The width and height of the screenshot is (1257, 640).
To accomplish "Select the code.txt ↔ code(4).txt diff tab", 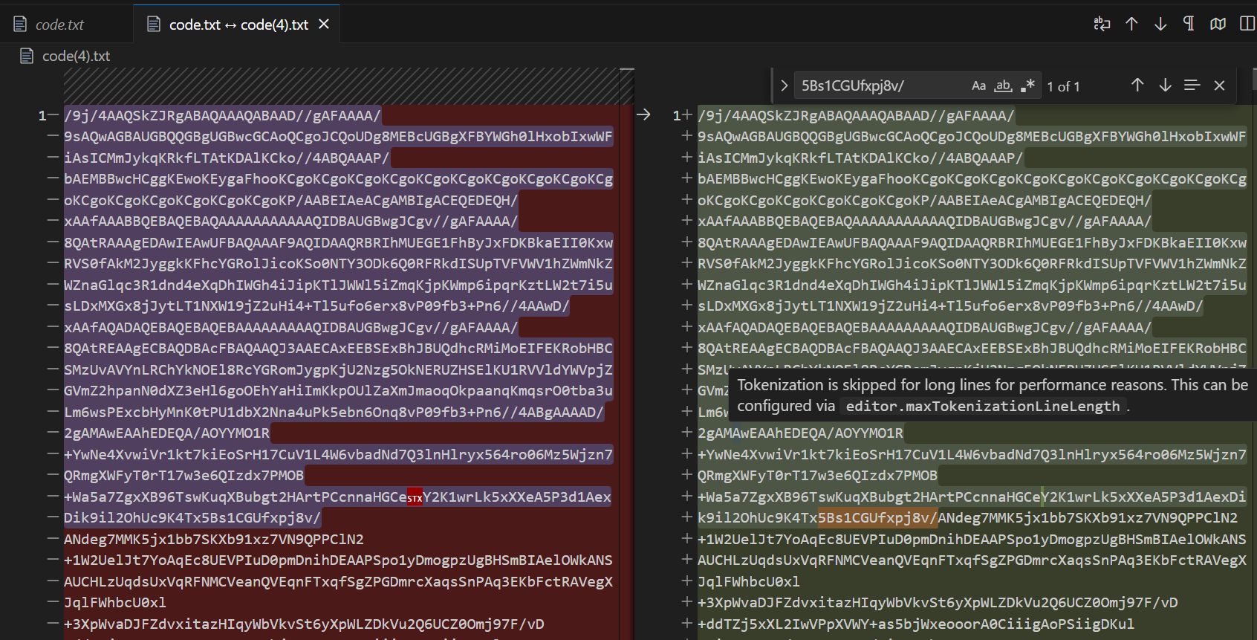I will click(x=238, y=25).
